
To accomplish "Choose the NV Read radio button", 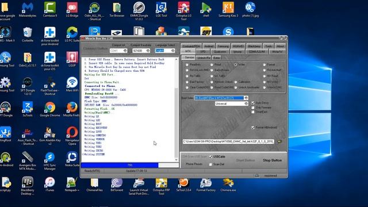I will [x=264, y=76].
